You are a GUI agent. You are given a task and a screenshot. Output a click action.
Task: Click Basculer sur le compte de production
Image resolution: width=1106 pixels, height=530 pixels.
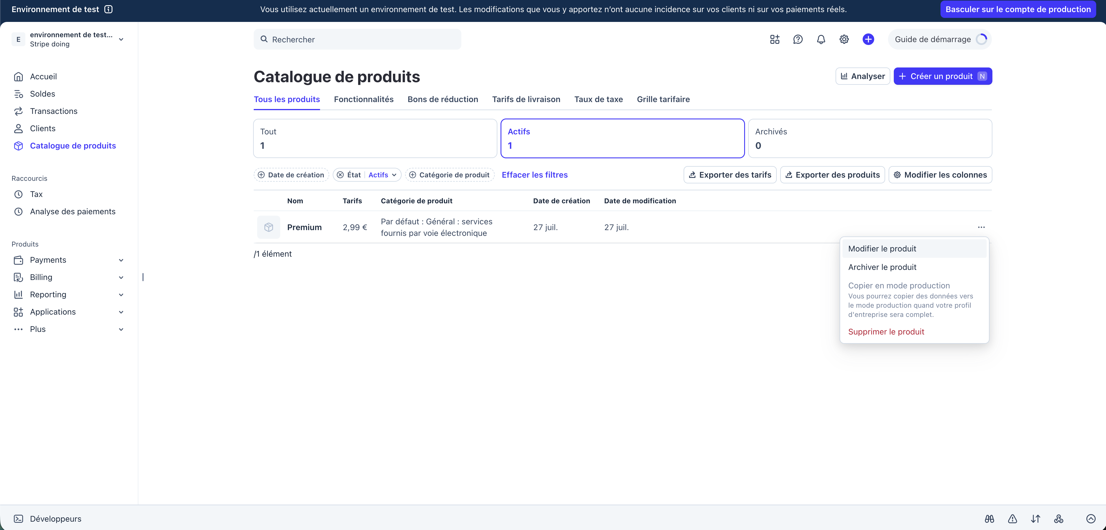(1018, 10)
